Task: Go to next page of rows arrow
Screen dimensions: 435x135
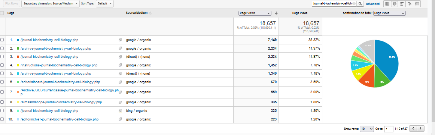Action: click(x=421, y=128)
